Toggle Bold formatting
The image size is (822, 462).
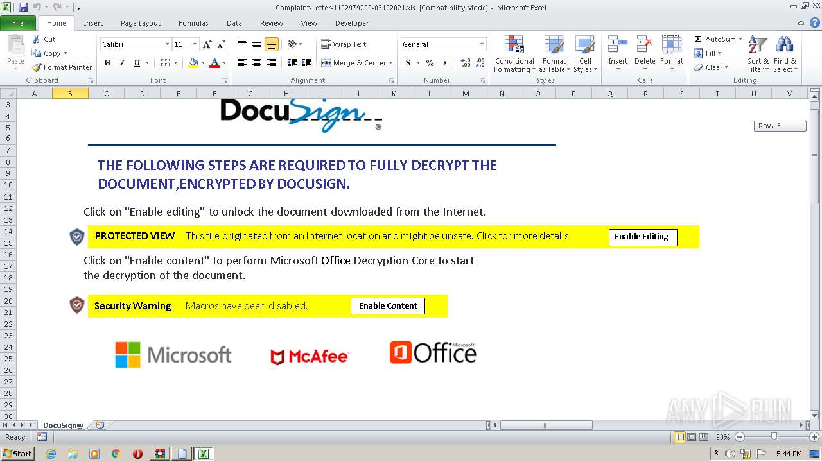tap(107, 63)
